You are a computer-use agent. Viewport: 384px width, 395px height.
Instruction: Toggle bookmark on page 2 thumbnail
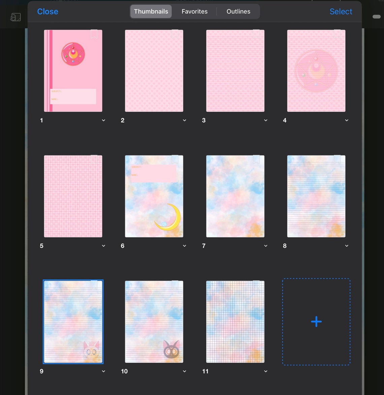point(175,34)
